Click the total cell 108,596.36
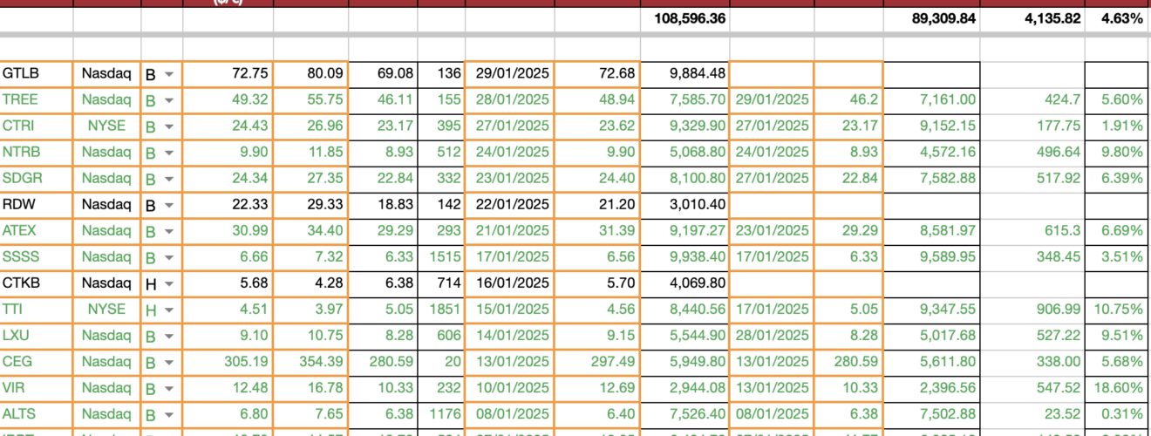The height and width of the screenshot is (436, 1151). tap(684, 19)
